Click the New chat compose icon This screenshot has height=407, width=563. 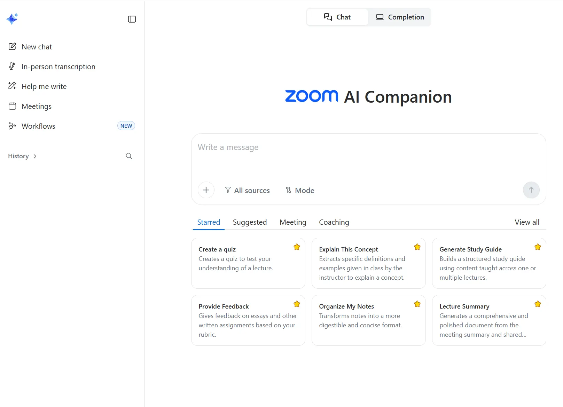(12, 47)
